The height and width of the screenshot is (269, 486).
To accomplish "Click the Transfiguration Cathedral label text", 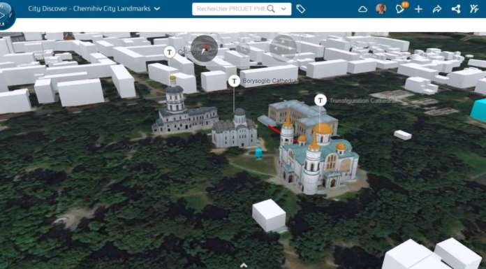I will click(362, 101).
